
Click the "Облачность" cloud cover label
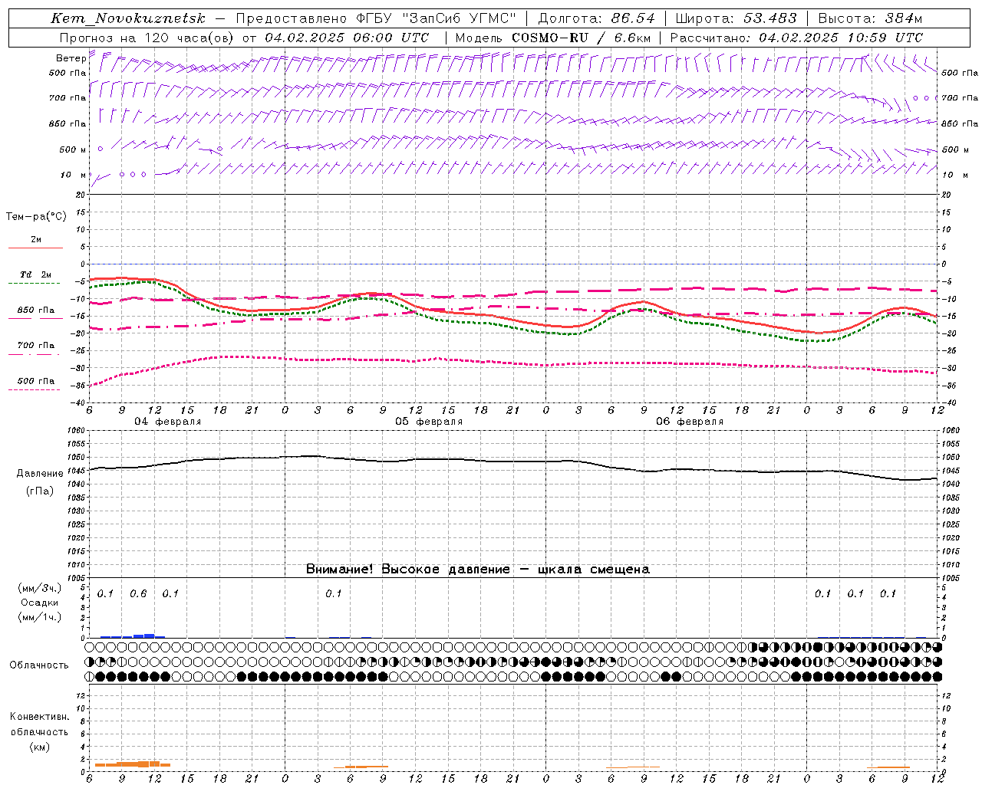click(39, 665)
